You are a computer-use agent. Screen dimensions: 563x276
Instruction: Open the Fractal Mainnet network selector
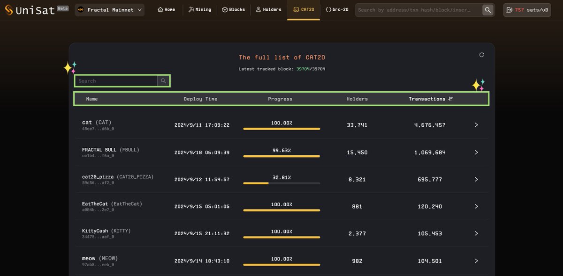[x=109, y=9]
